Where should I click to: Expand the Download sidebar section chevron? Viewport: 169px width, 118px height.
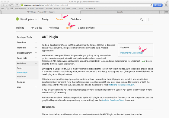tap(36, 42)
